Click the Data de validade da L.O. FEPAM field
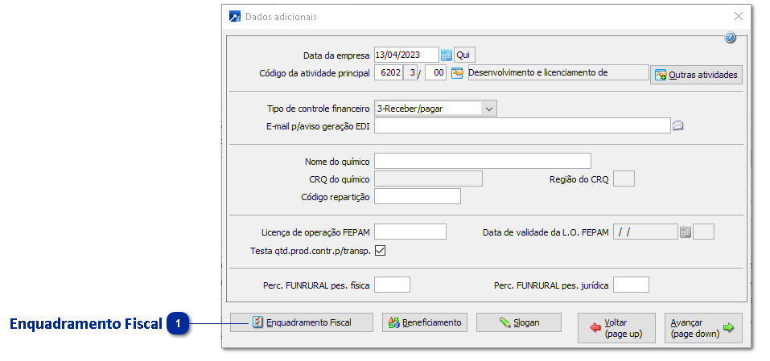Screen dimensions: 770x361 point(646,232)
